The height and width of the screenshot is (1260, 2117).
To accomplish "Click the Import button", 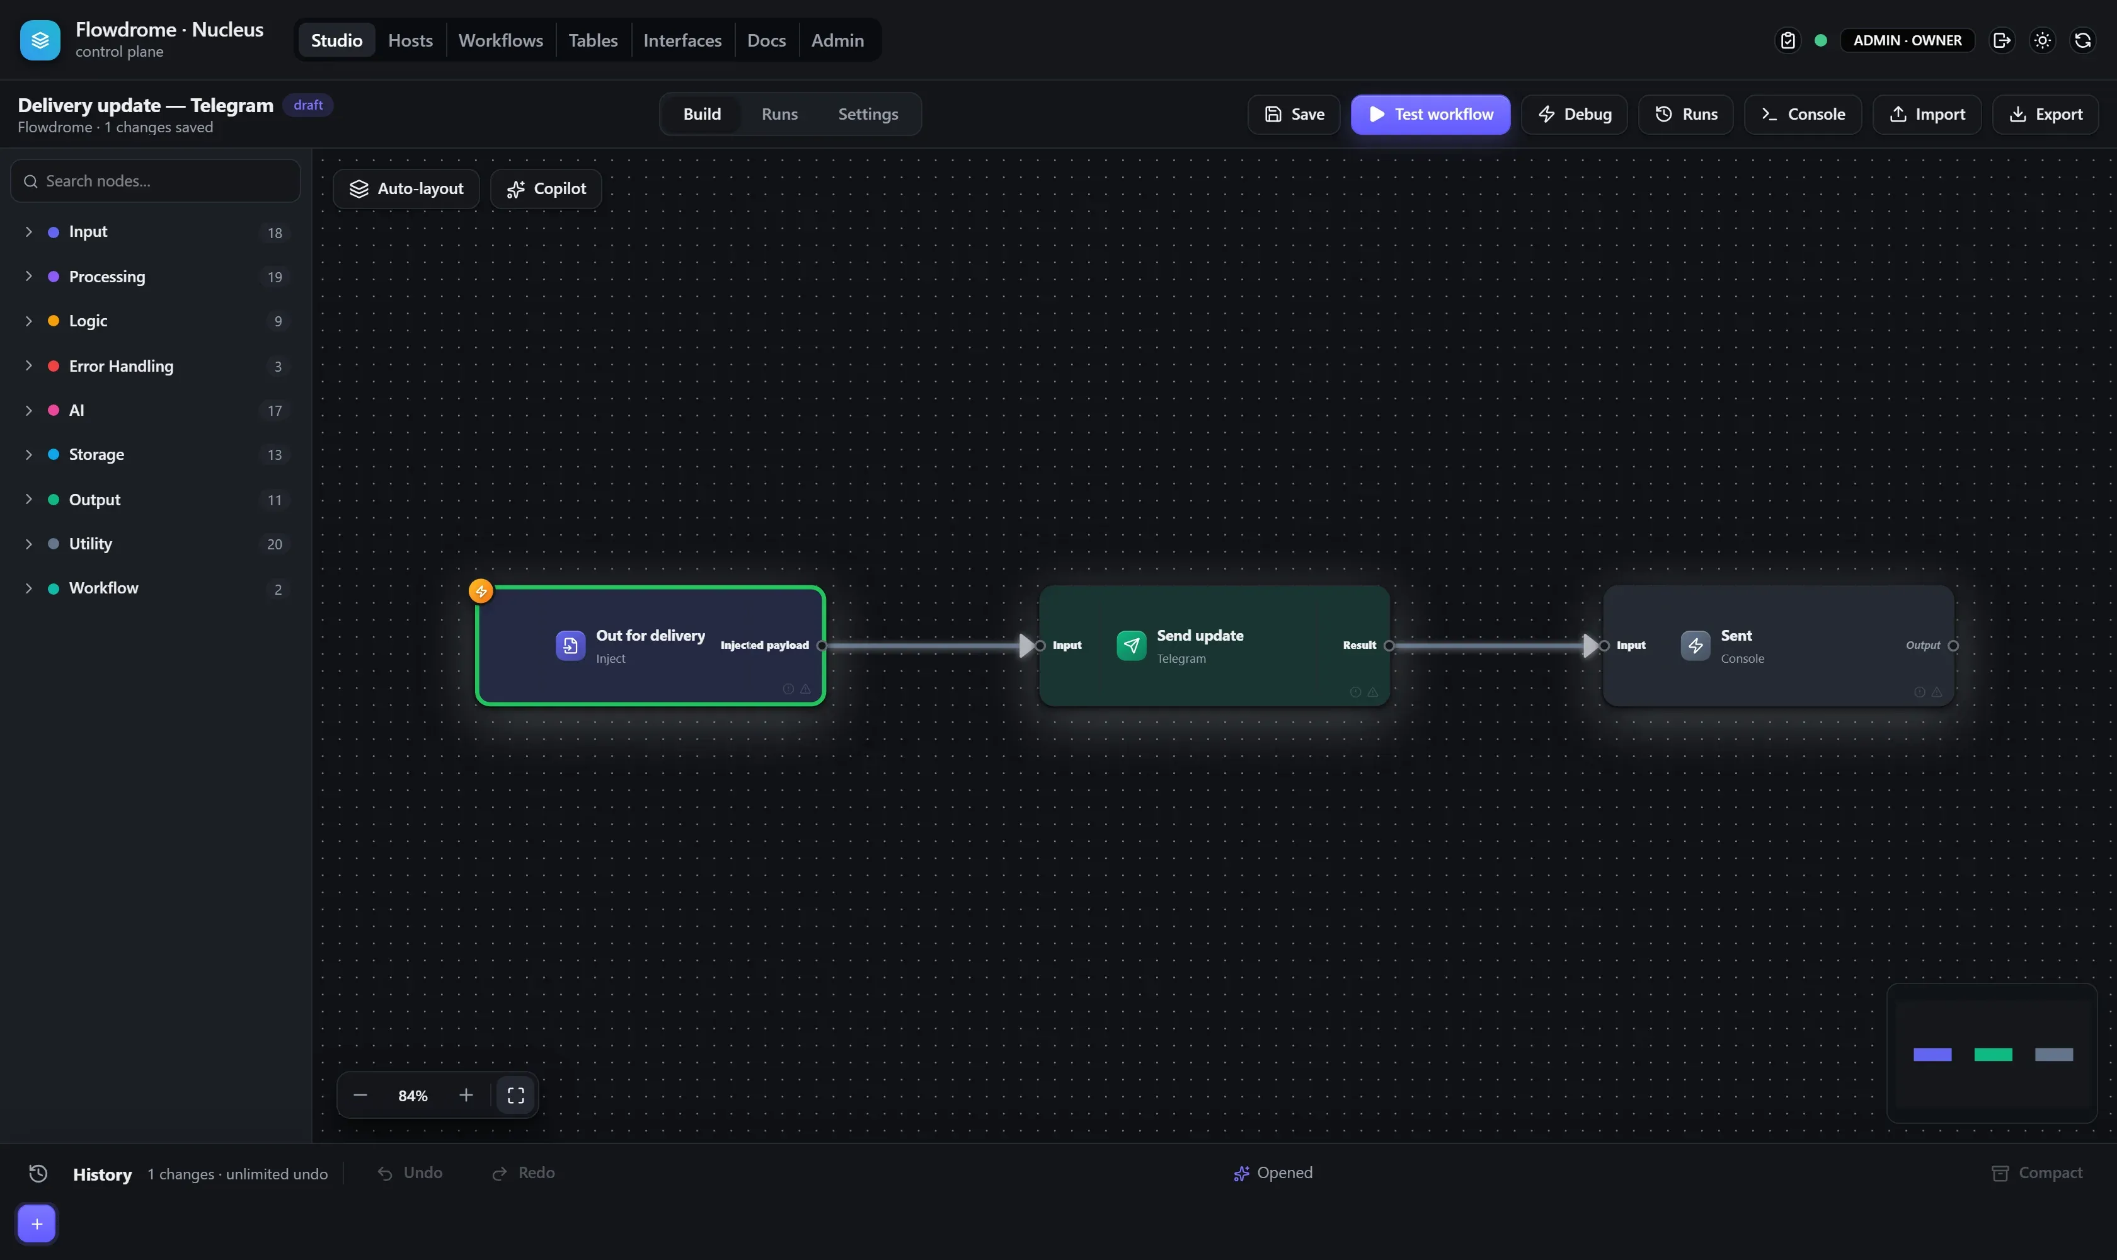I will point(1926,114).
